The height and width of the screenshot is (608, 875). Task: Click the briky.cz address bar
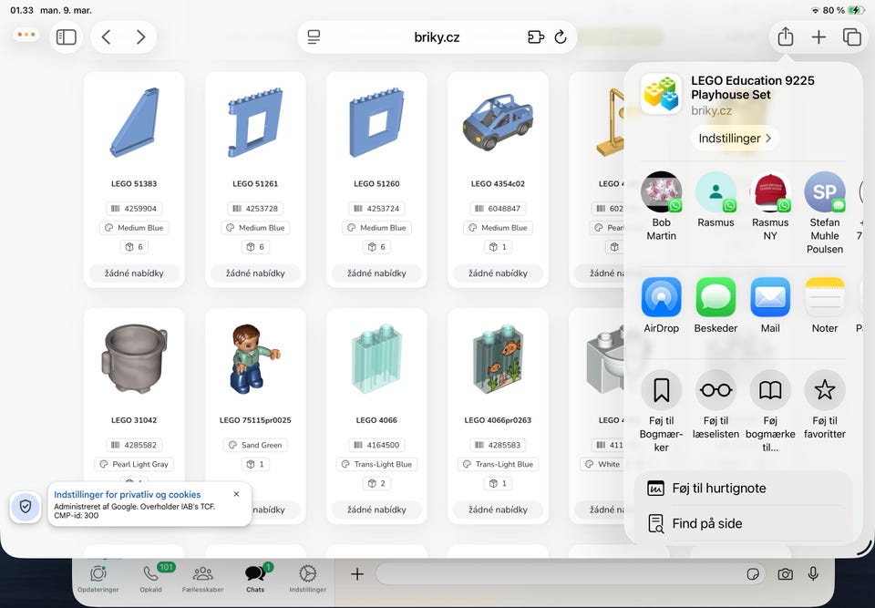click(x=437, y=37)
